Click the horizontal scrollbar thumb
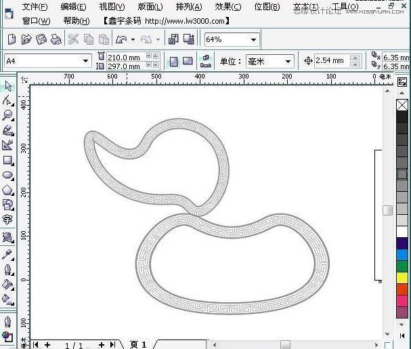This screenshot has width=411, height=349. (x=286, y=344)
